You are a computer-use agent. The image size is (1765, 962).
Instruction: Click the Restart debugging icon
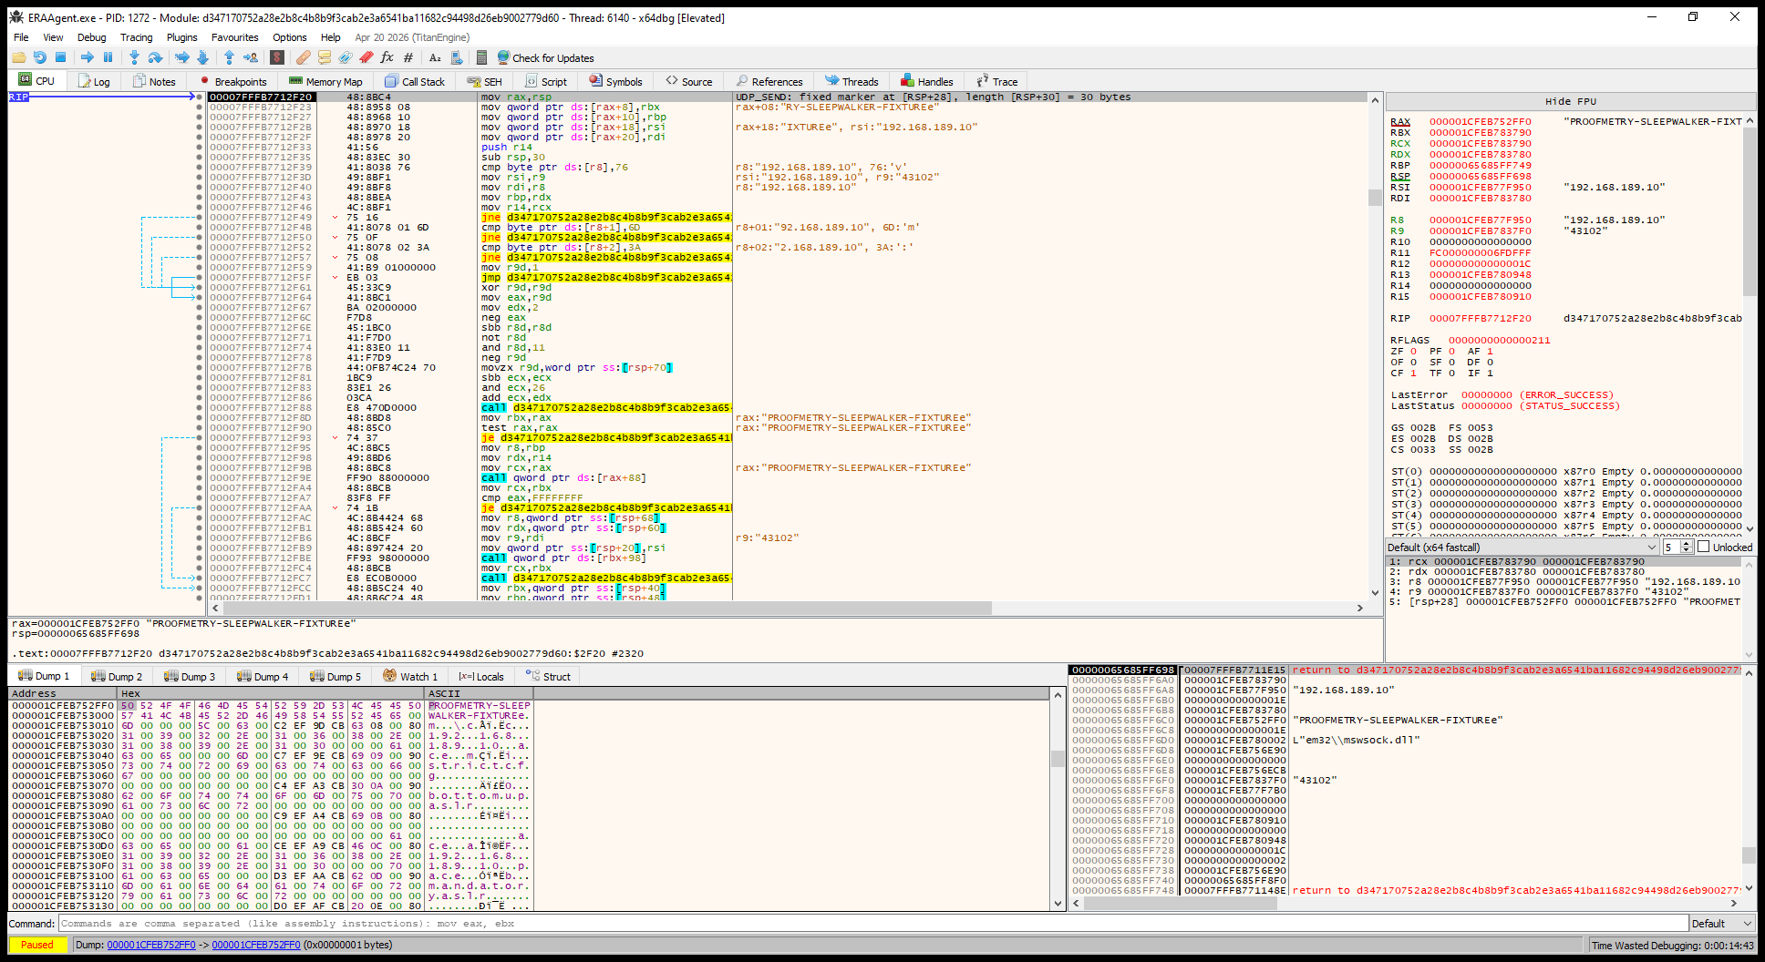(x=39, y=57)
